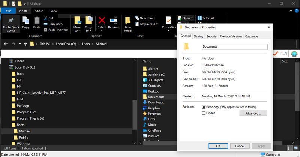Viewport: 300px width, 157px height.
Task: Open the View ribbon tab
Action: point(54,11)
